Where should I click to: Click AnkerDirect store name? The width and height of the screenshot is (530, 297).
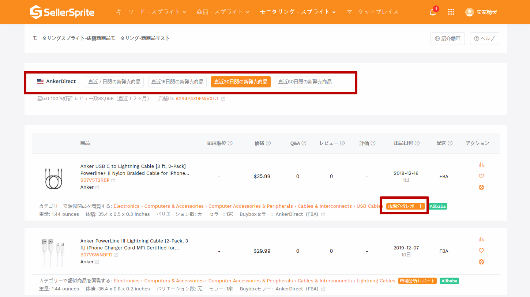click(x=61, y=82)
